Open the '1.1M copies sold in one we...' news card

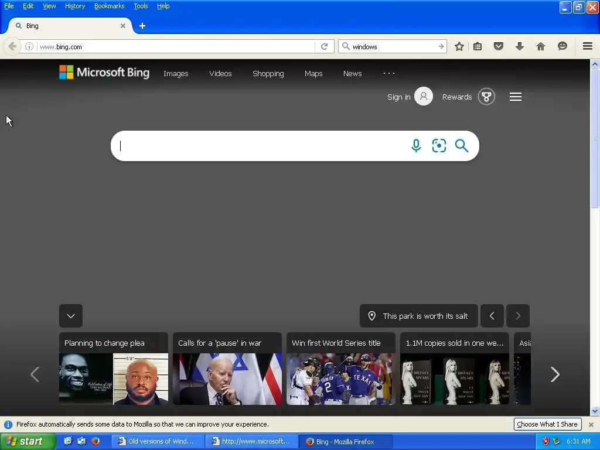click(x=455, y=369)
